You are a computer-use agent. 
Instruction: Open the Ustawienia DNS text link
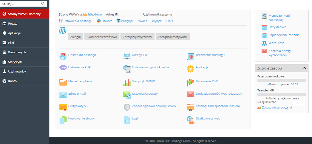pyautogui.click(x=207, y=81)
